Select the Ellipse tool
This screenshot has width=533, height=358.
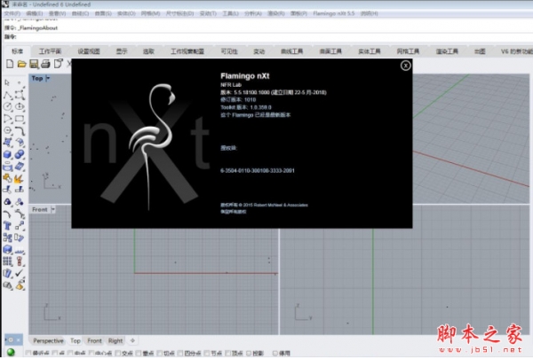(x=20, y=106)
